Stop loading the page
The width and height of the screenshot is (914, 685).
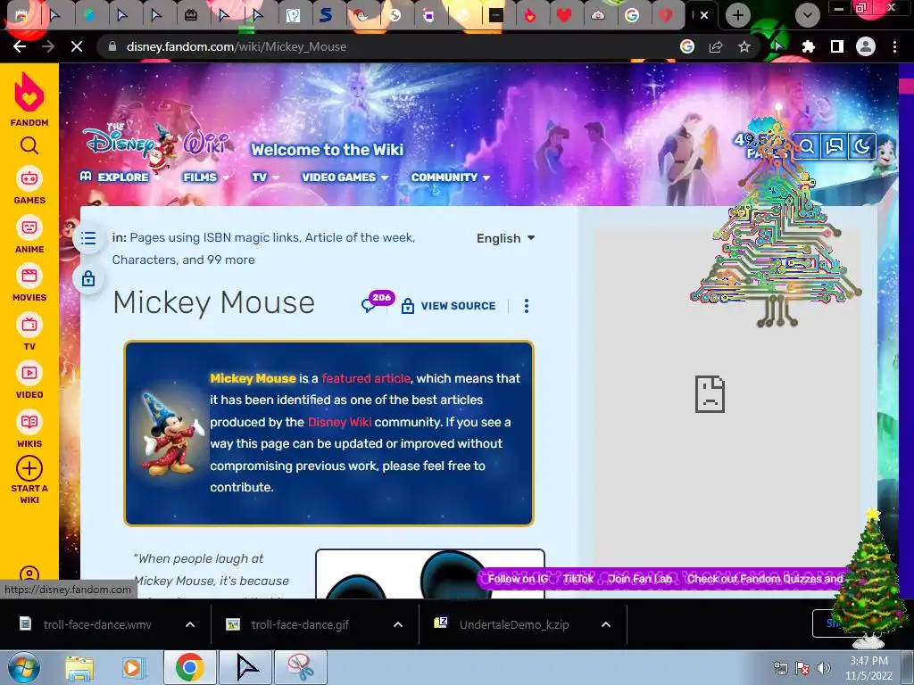(77, 46)
